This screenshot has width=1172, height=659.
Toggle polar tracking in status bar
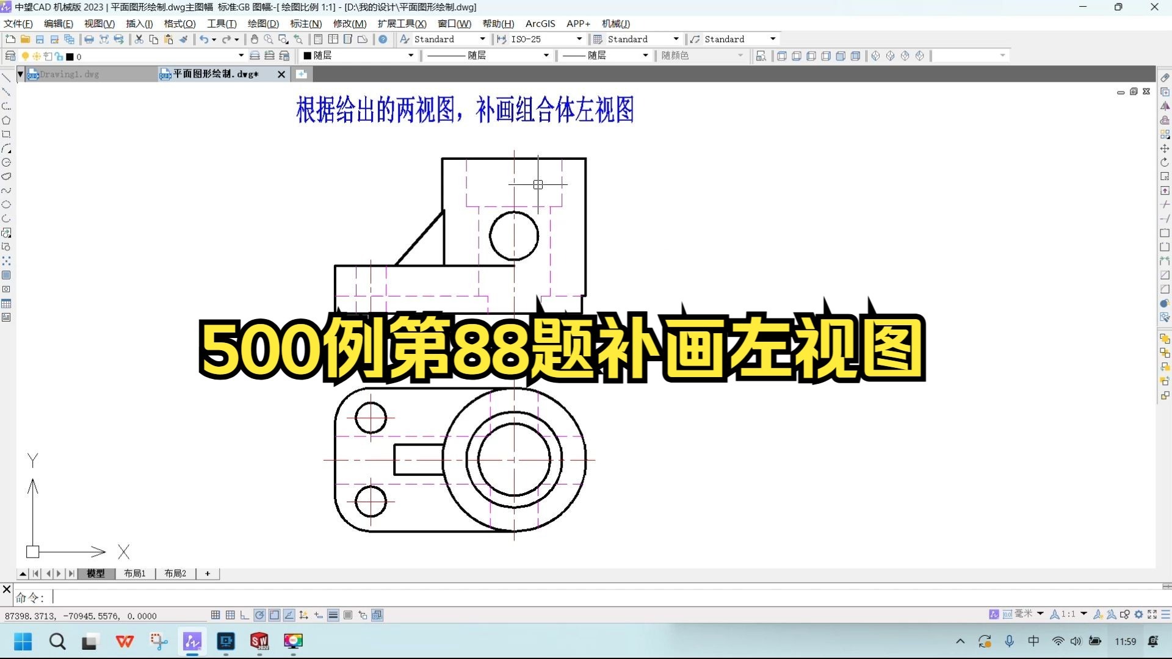(x=259, y=615)
